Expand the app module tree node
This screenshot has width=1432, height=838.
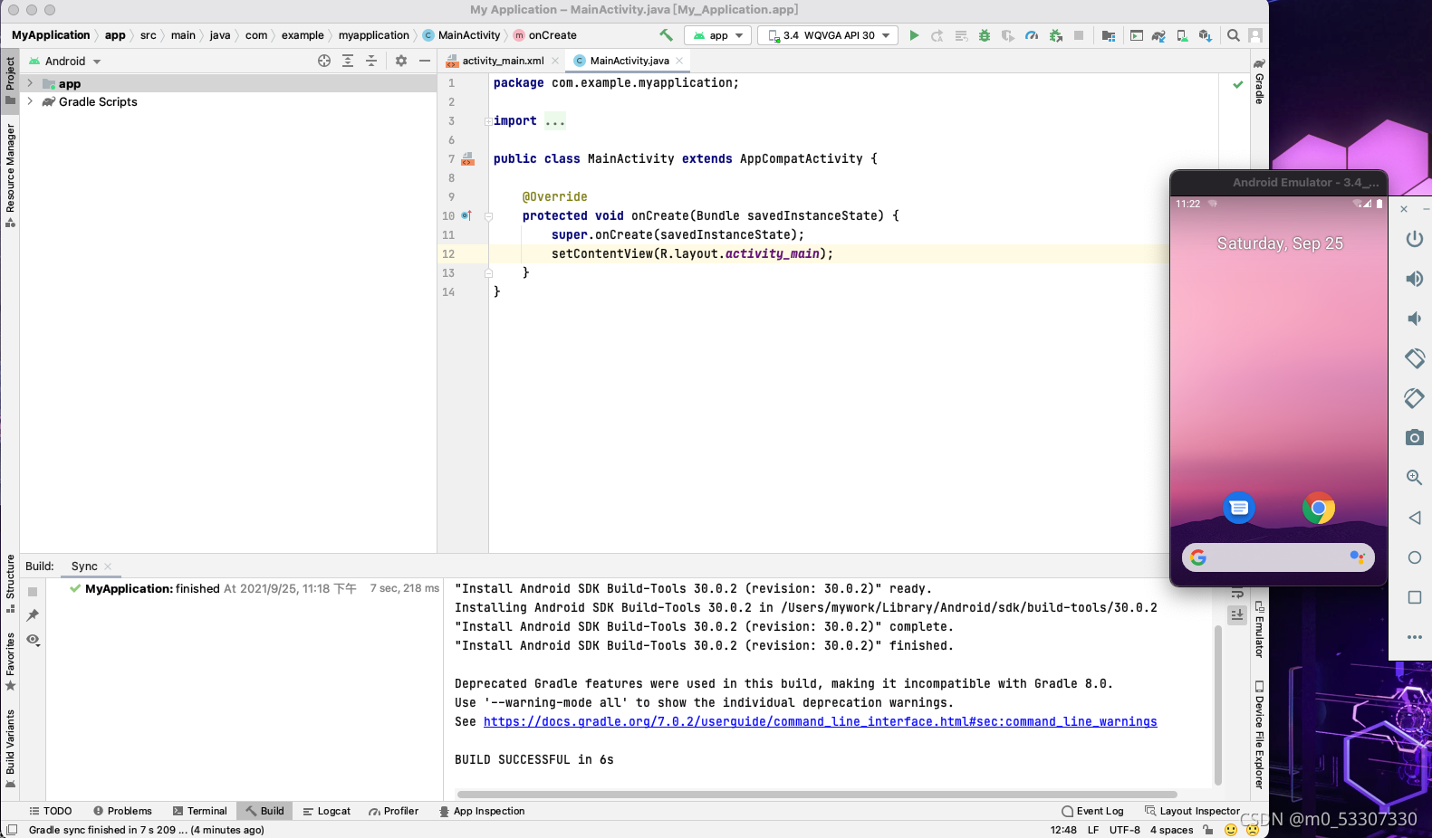30,83
